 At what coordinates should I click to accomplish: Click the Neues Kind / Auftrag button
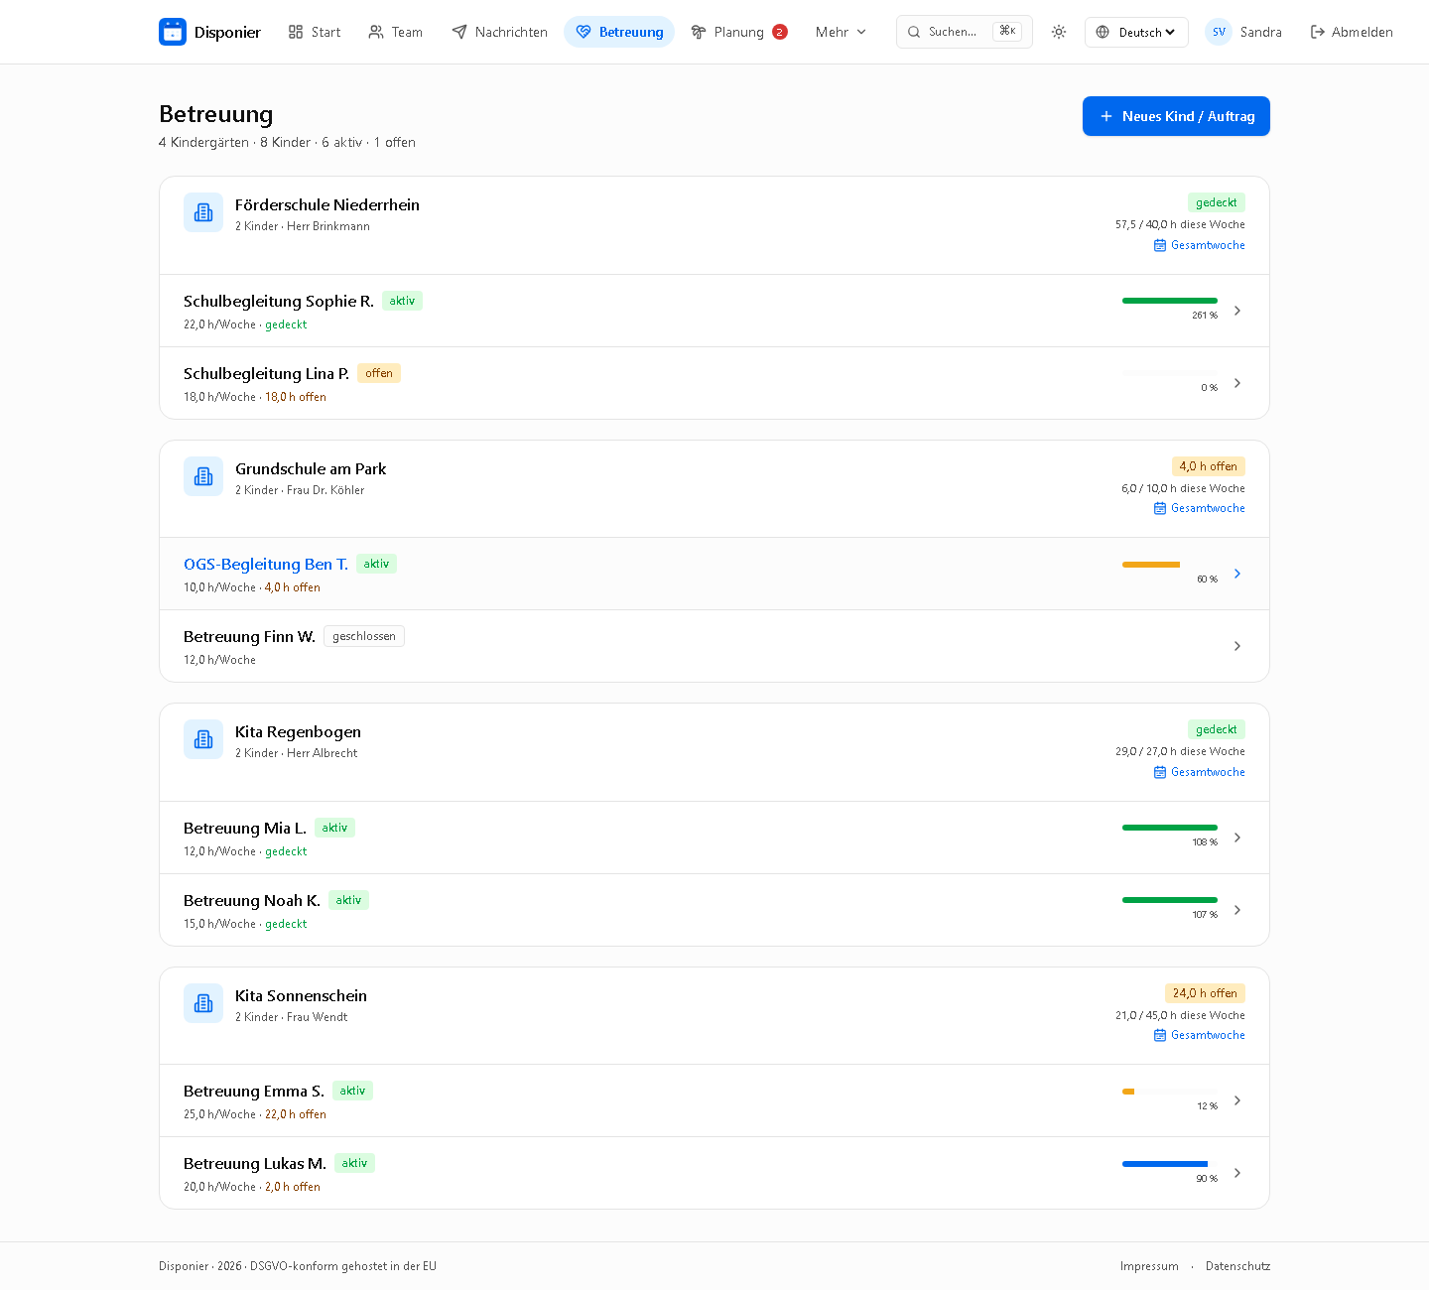pos(1176,116)
